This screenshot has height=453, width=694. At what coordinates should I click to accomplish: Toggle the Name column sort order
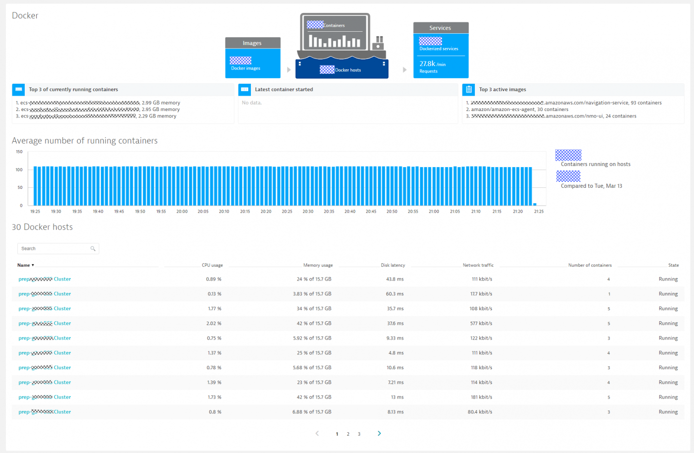[26, 265]
